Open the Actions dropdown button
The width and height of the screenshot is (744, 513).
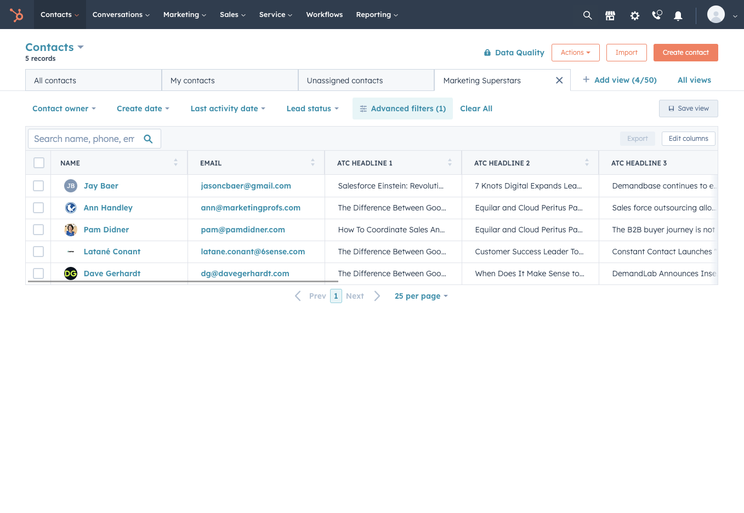click(x=576, y=53)
